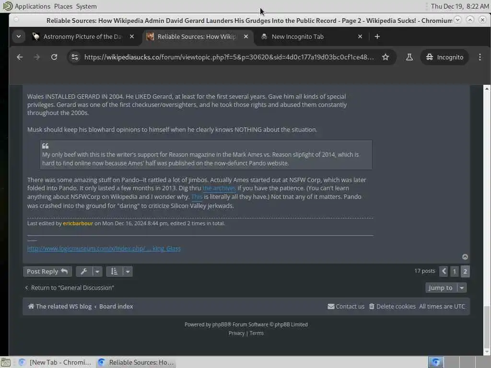Open a new tab with plus button
Image resolution: width=491 pixels, height=368 pixels.
coord(377,36)
